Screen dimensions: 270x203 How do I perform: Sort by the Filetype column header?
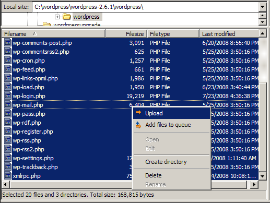173,33
